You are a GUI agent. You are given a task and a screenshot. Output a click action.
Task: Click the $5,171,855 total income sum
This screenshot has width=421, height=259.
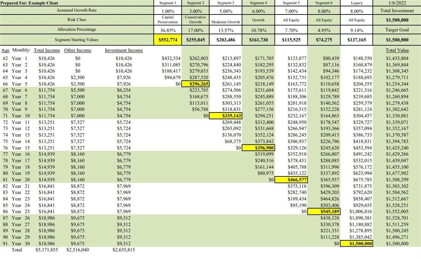(x=47, y=249)
